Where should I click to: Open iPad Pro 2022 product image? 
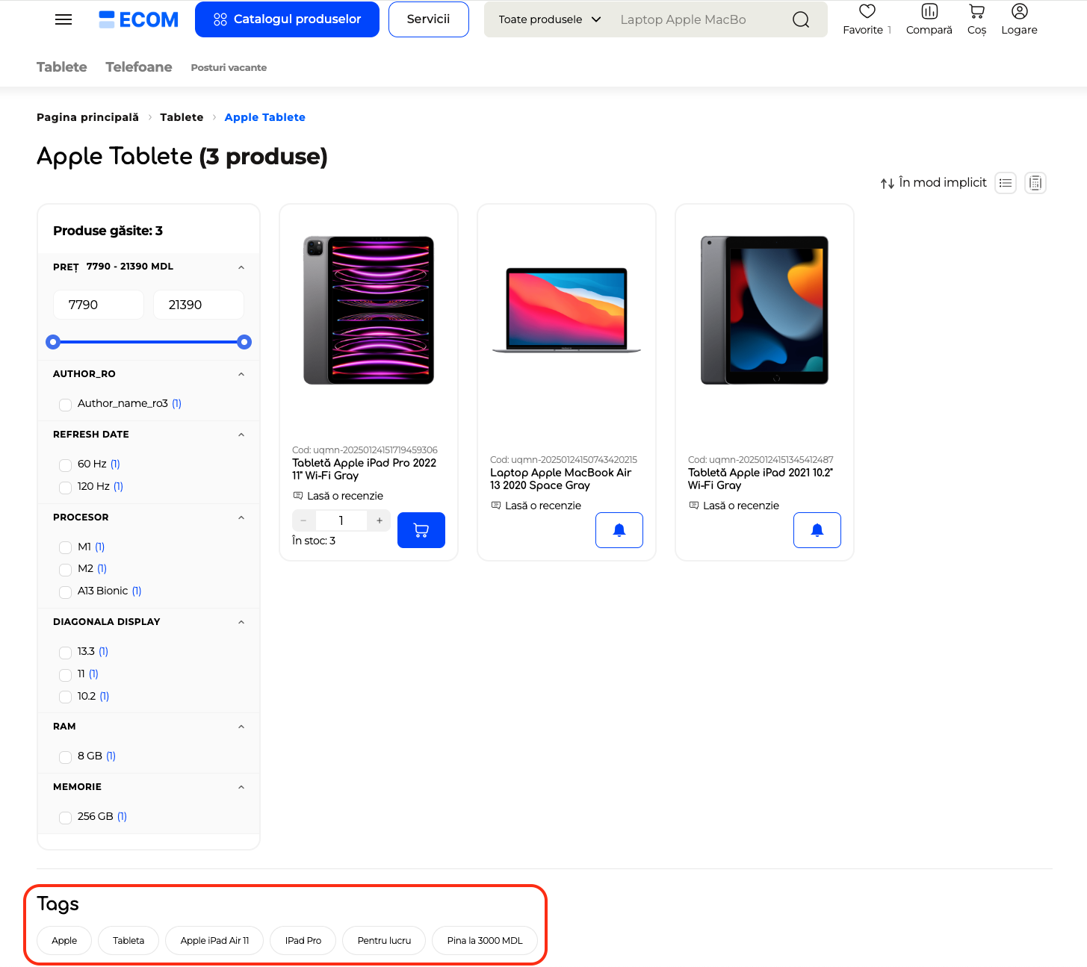pyautogui.click(x=368, y=310)
